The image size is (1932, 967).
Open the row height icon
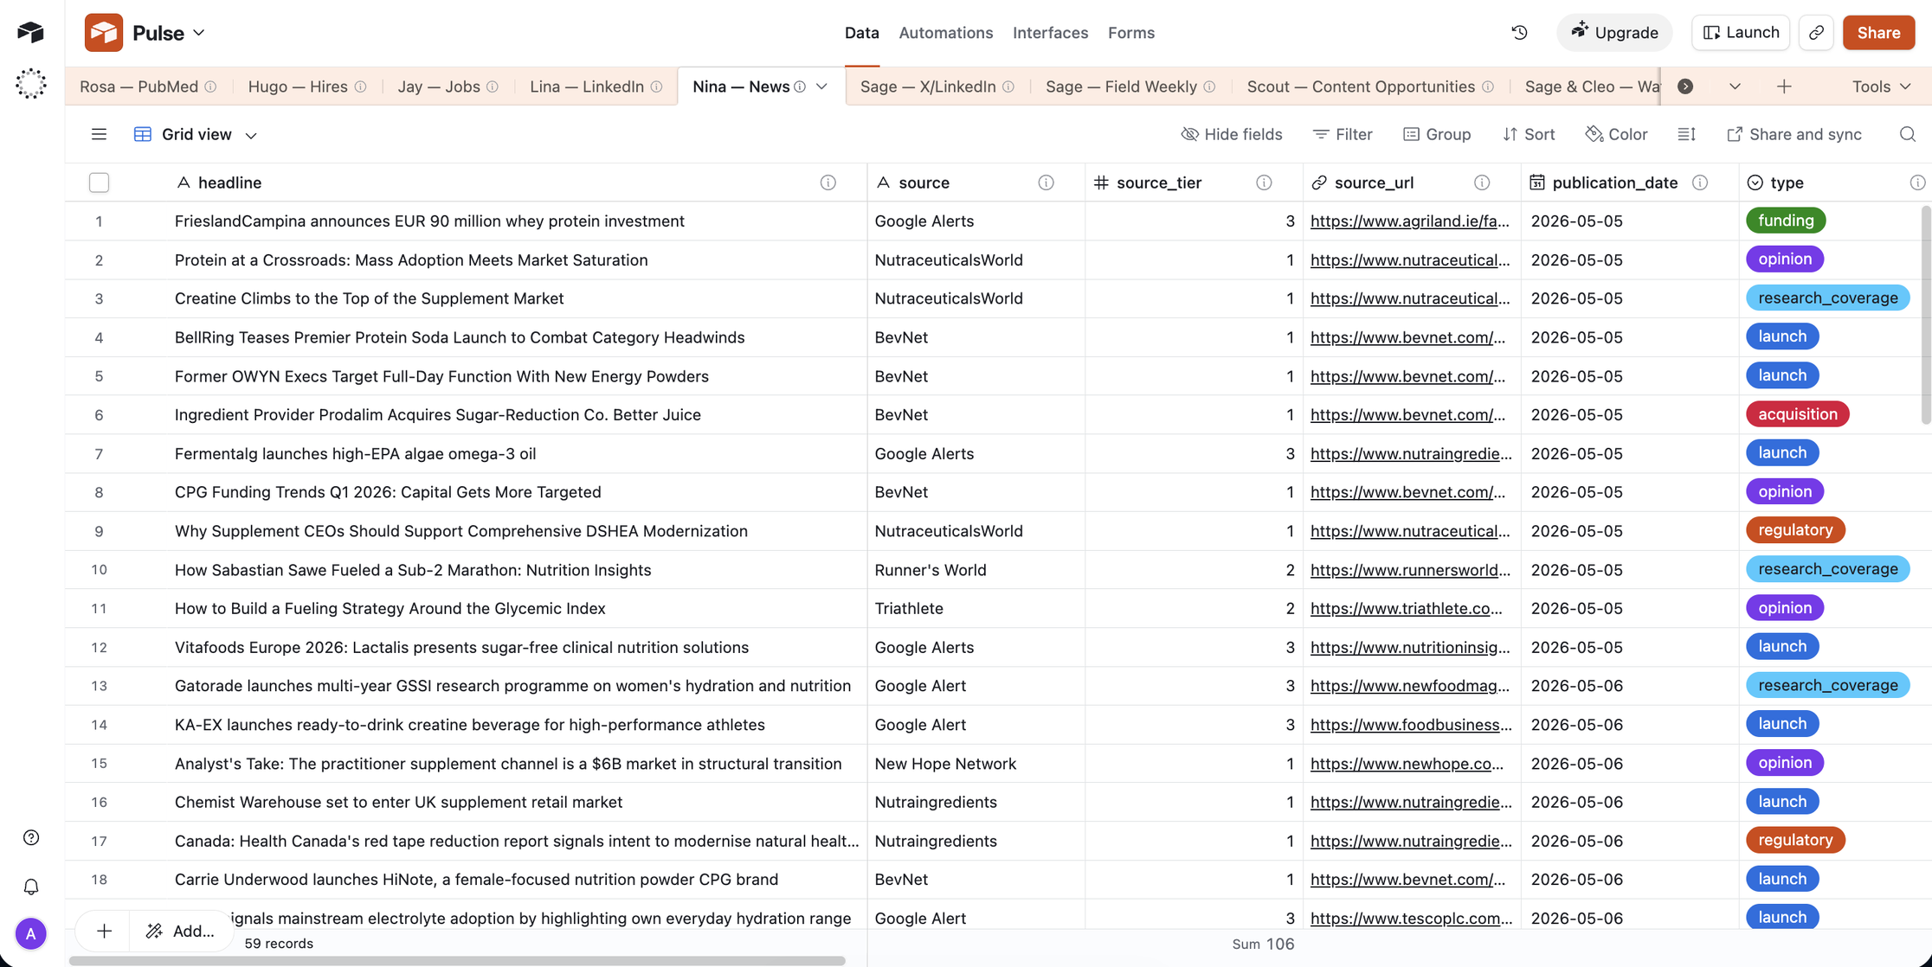(x=1686, y=134)
